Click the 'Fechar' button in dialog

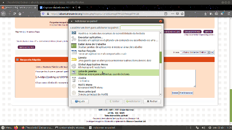click(x=152, y=101)
